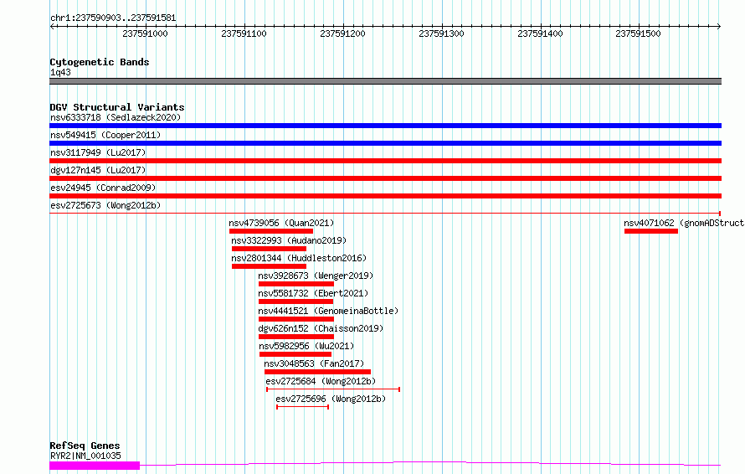
Task: Click the short bracketed line of esv2725696
Action: tap(303, 407)
